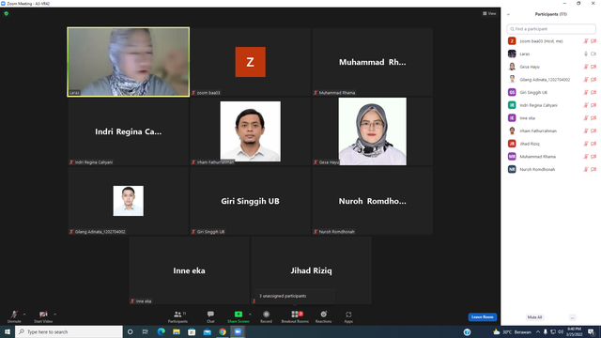Screen dimensions: 601x338
Task: Click the taskbar search box
Action: (x=69, y=331)
